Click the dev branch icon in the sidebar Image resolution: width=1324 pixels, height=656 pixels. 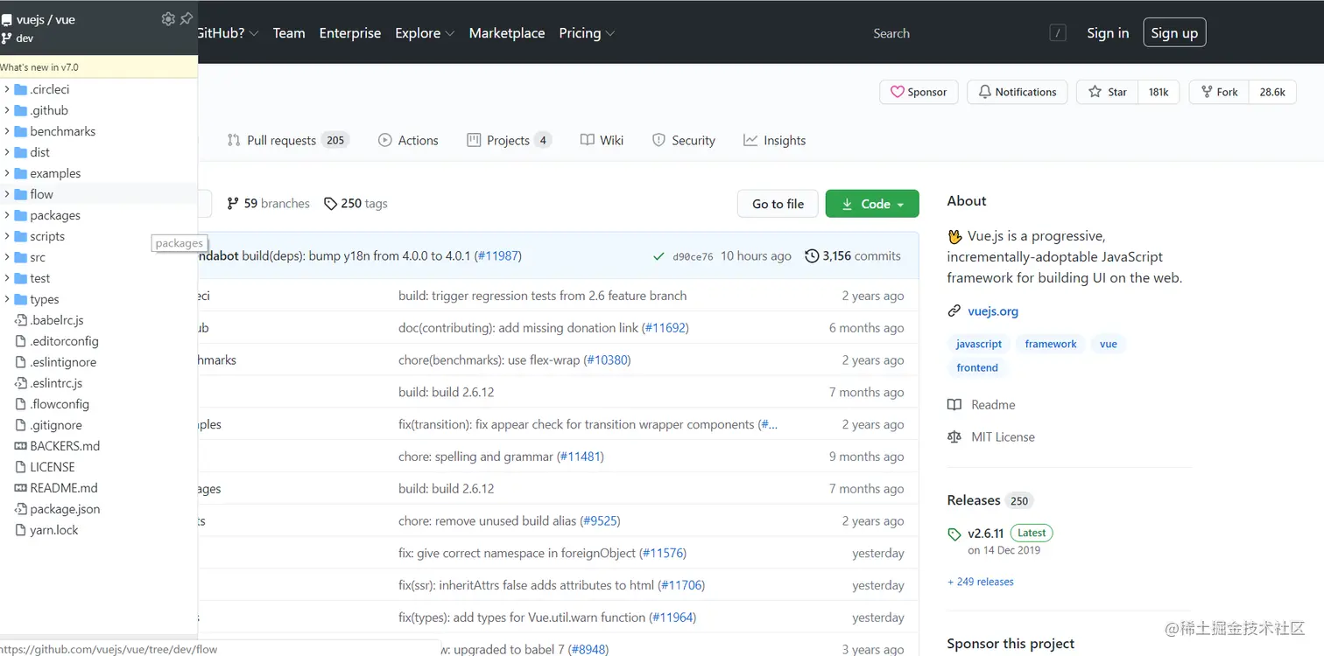coord(6,38)
